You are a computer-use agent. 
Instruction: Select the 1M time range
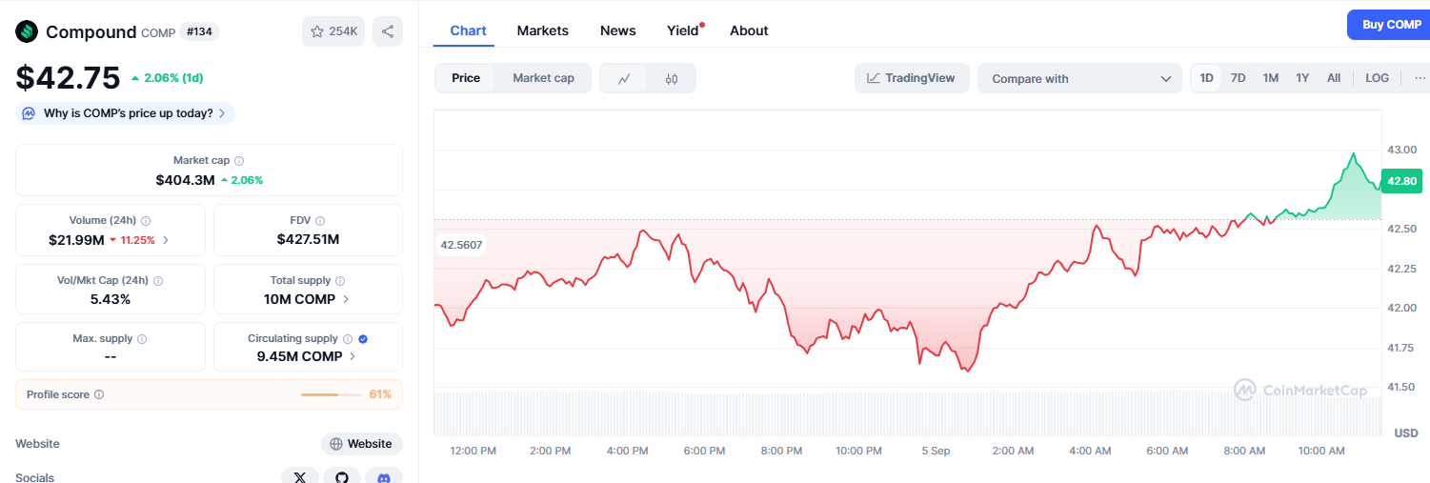pyautogui.click(x=1271, y=78)
